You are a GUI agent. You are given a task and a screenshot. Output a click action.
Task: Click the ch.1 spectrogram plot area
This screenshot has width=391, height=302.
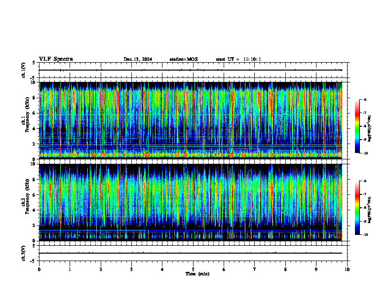coord(191,120)
